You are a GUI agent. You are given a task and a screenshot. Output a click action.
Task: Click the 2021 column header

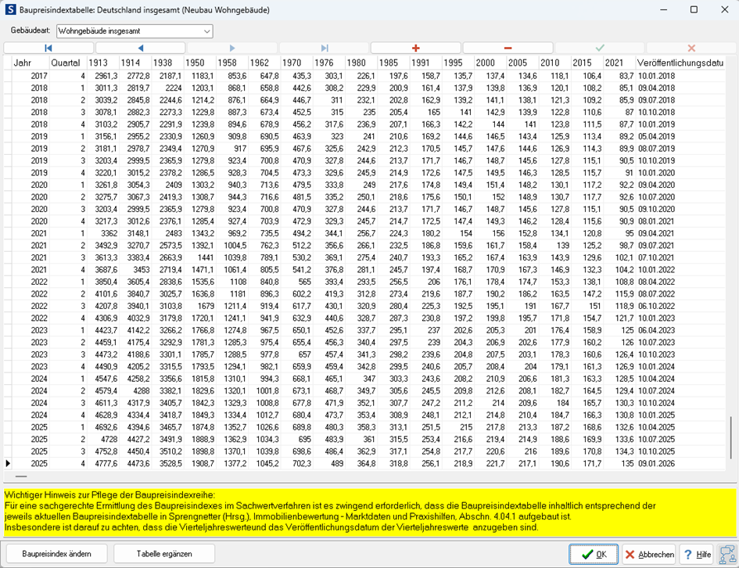[614, 63]
